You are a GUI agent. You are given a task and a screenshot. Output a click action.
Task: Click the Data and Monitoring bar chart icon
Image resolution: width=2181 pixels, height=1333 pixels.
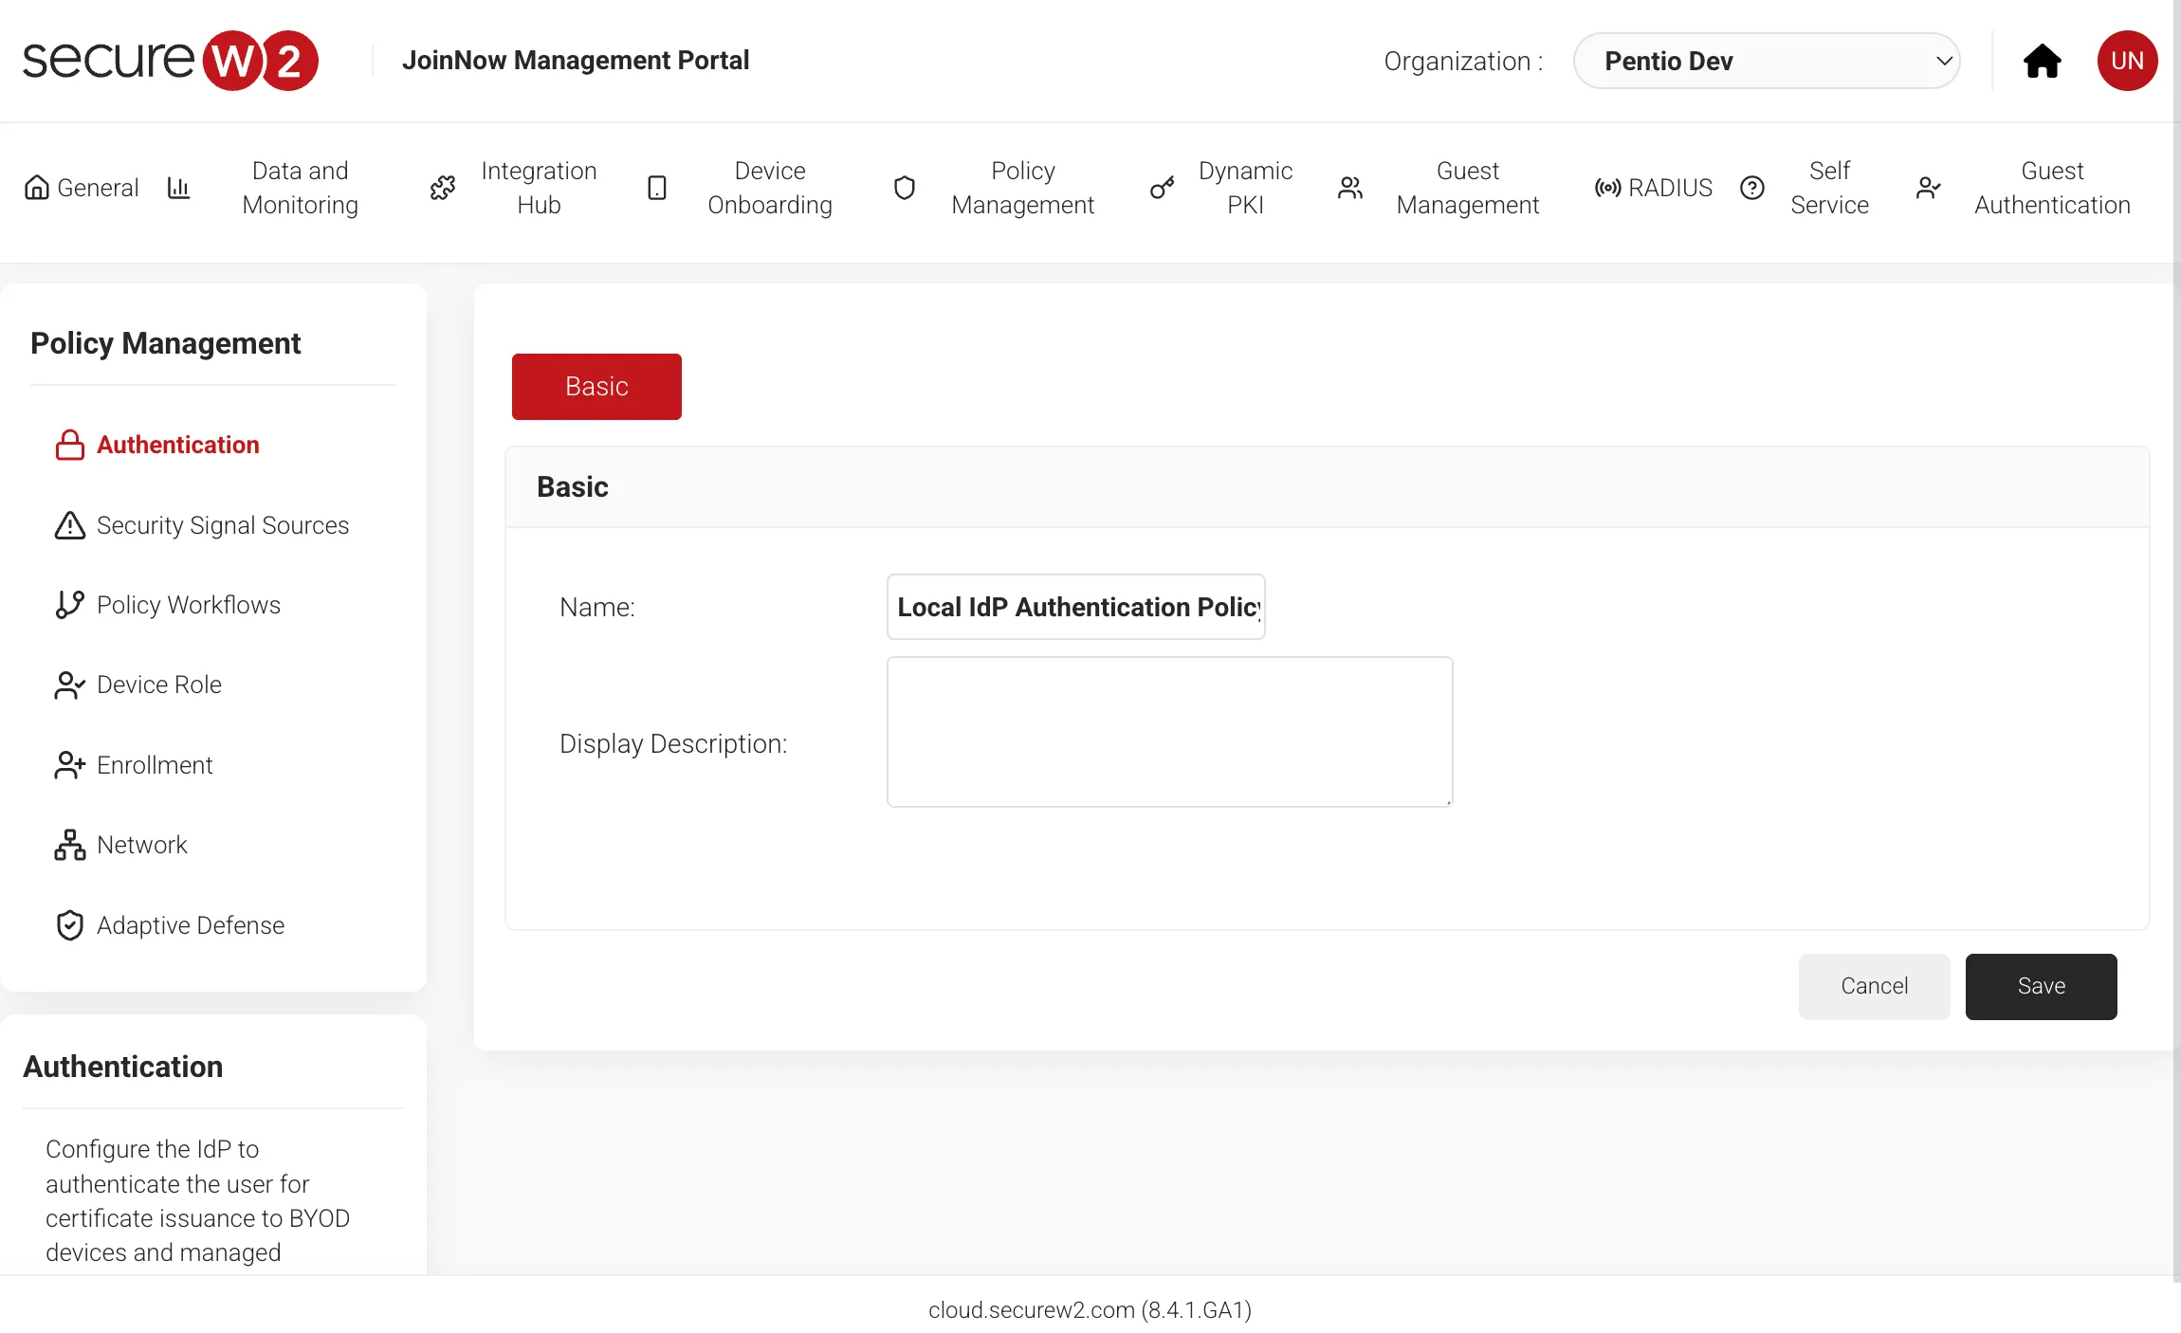click(x=178, y=188)
